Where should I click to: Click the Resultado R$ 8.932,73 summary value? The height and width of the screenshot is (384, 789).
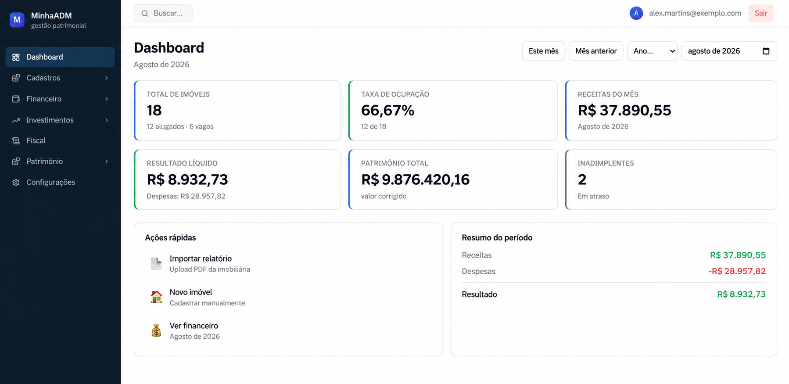pyautogui.click(x=742, y=294)
